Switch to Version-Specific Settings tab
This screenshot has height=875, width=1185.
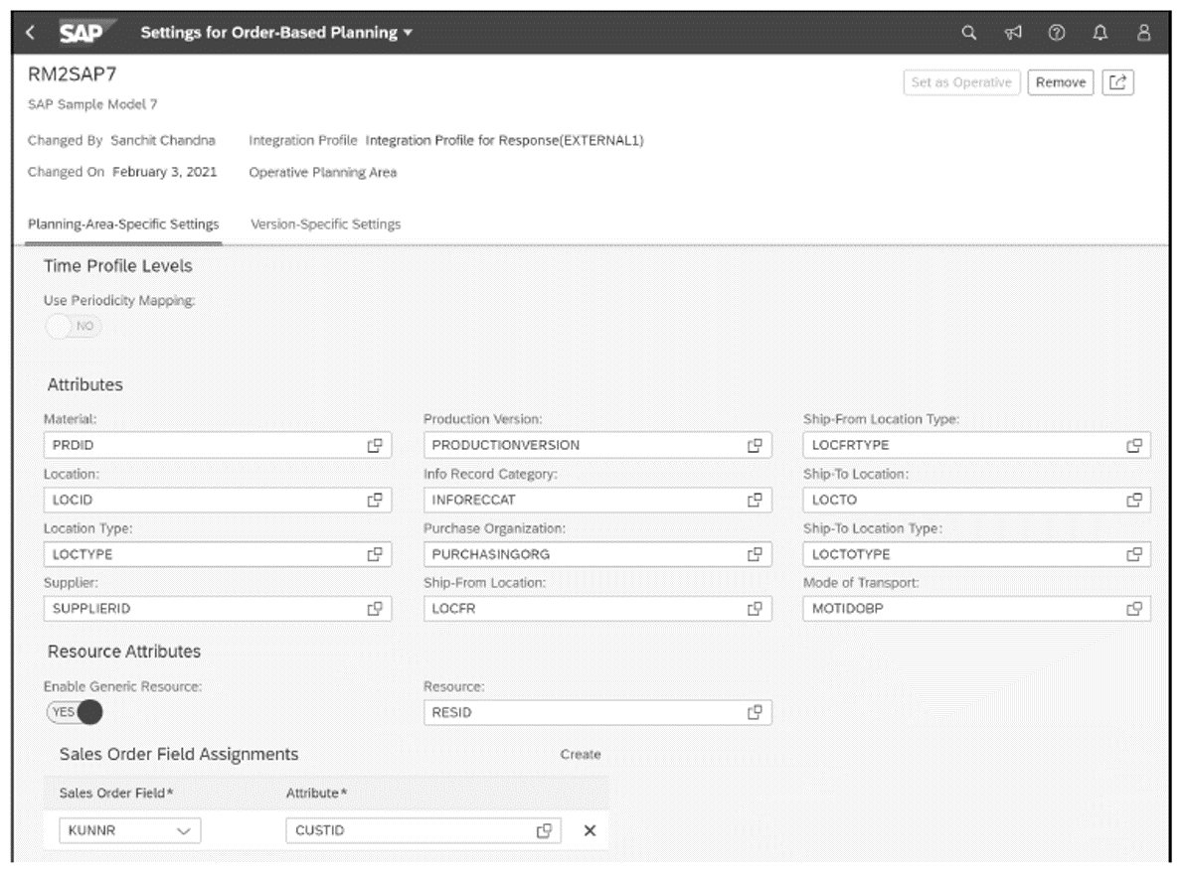tap(328, 224)
